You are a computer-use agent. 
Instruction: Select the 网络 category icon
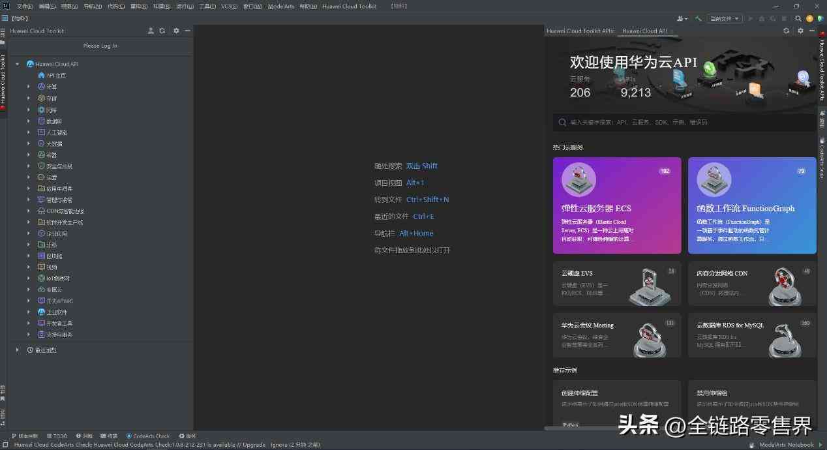point(41,110)
